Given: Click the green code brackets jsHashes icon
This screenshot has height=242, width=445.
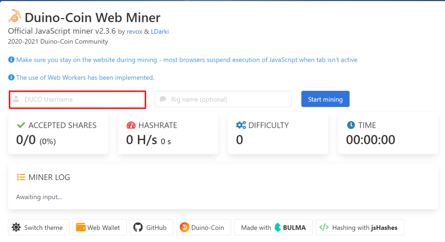Looking at the screenshot, I should (x=324, y=227).
